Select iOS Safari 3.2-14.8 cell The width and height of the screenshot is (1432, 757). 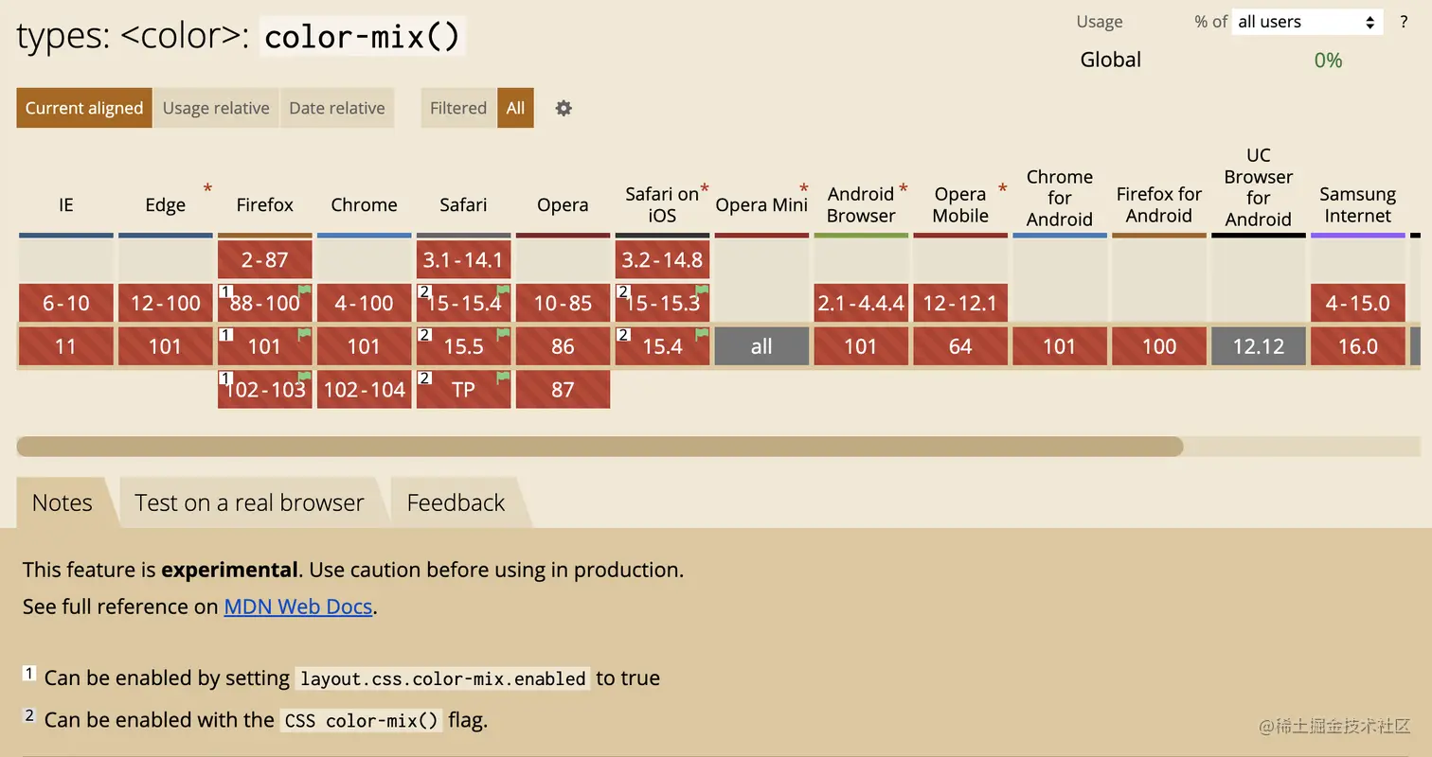[x=662, y=259]
